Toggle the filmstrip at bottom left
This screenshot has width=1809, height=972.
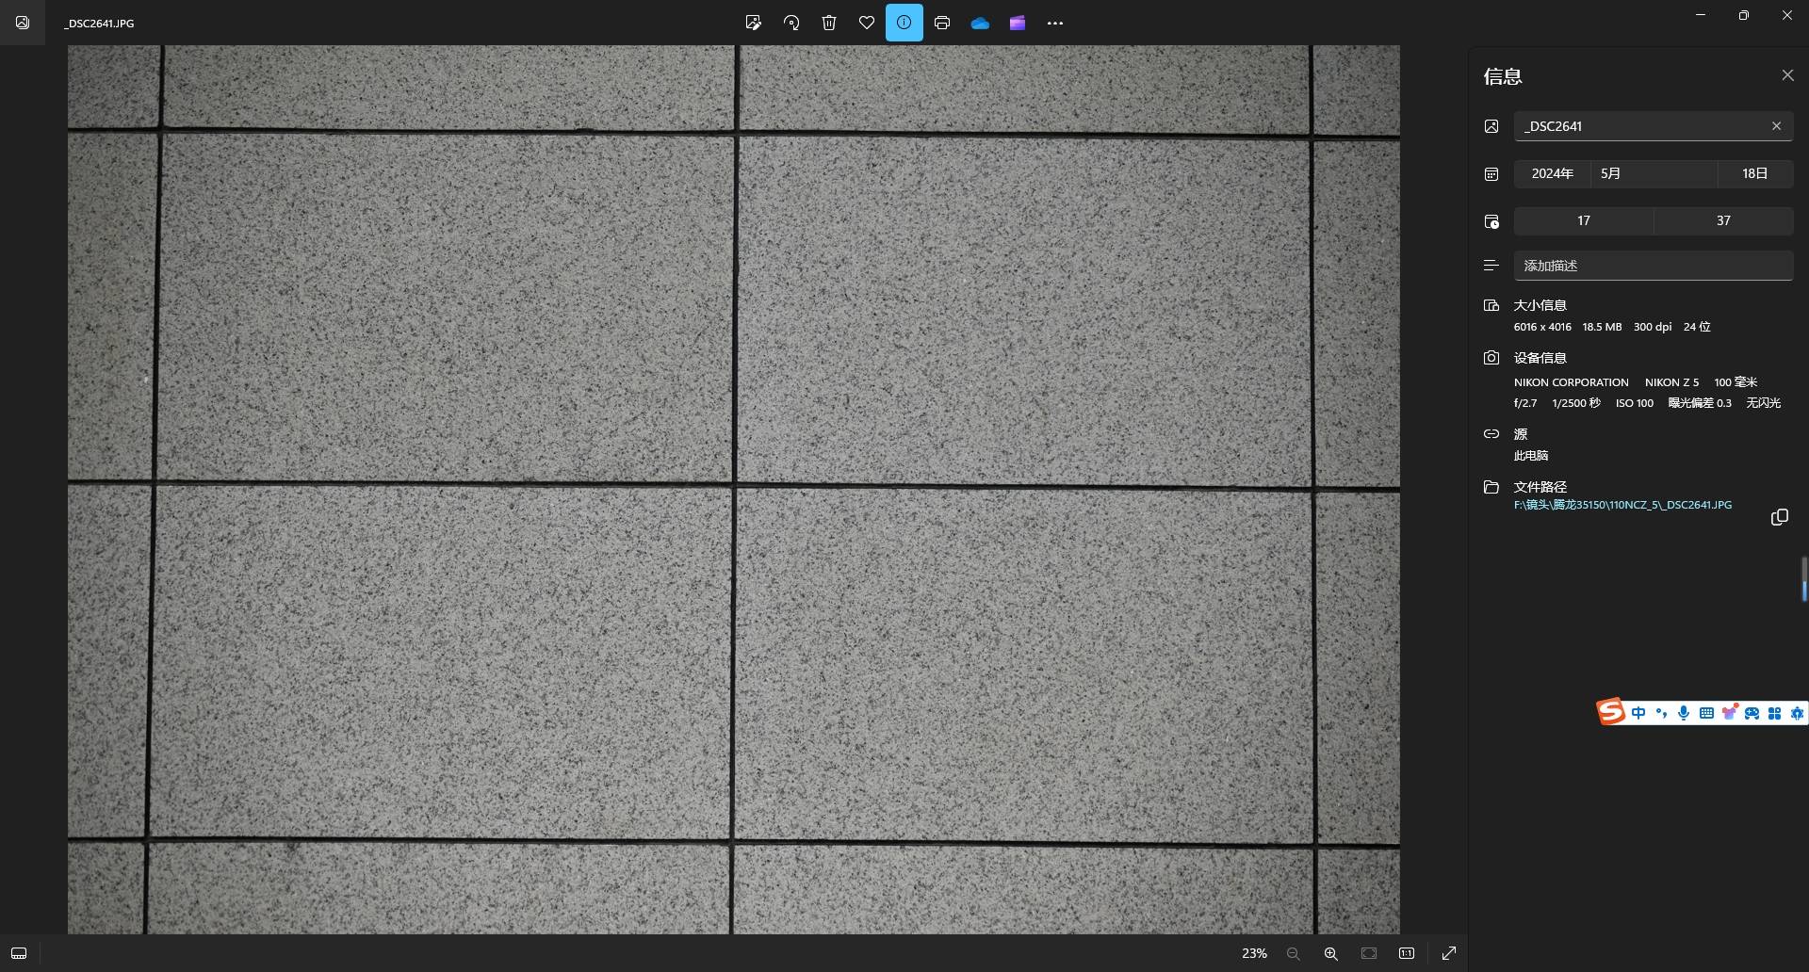[19, 953]
